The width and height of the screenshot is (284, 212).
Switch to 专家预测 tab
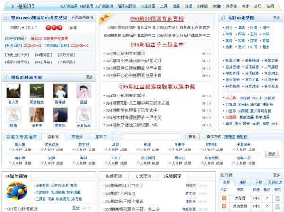click(x=143, y=176)
